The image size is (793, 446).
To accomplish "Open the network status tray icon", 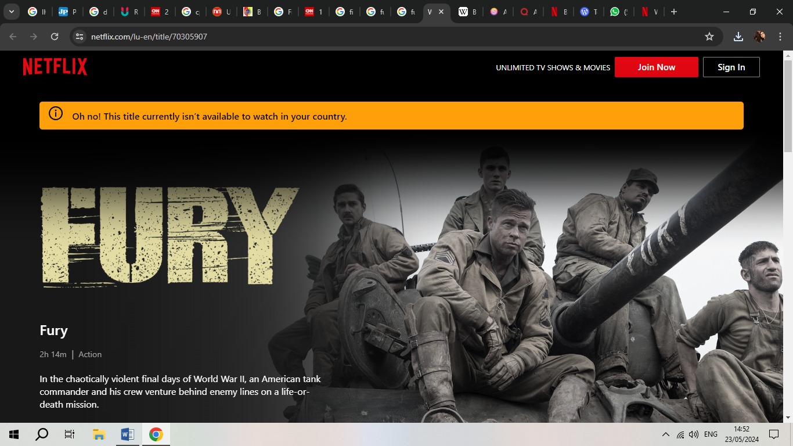I will (680, 434).
